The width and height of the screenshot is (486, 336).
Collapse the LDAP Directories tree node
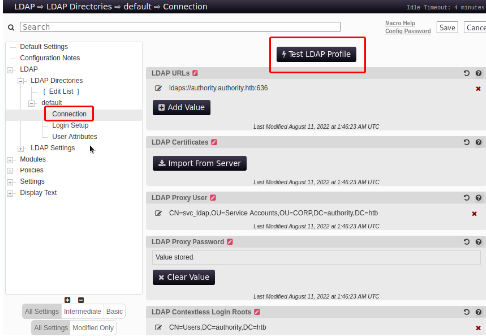pos(21,81)
